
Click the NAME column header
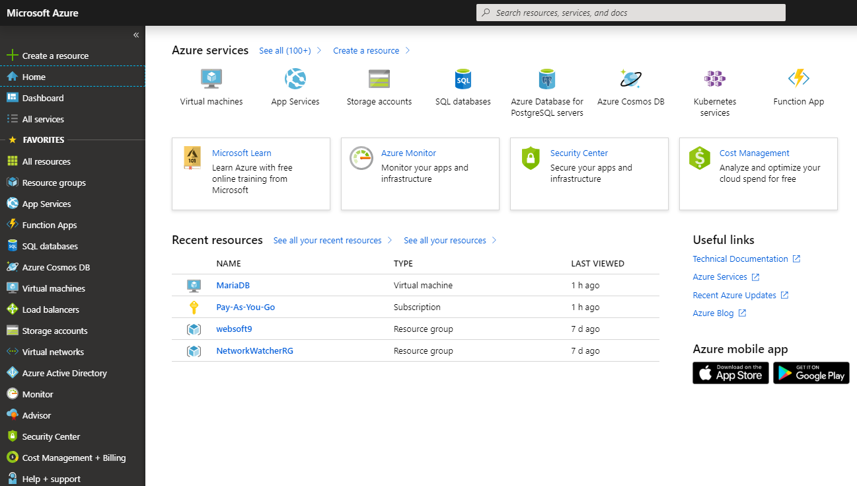tap(229, 263)
